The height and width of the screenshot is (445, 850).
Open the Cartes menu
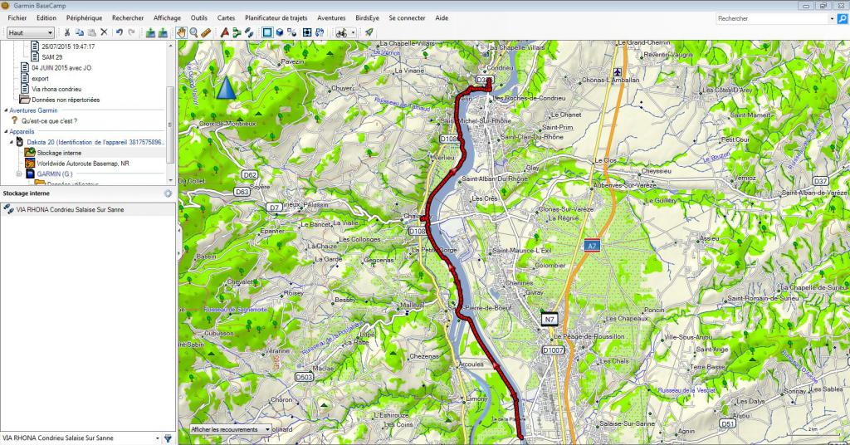tap(226, 18)
